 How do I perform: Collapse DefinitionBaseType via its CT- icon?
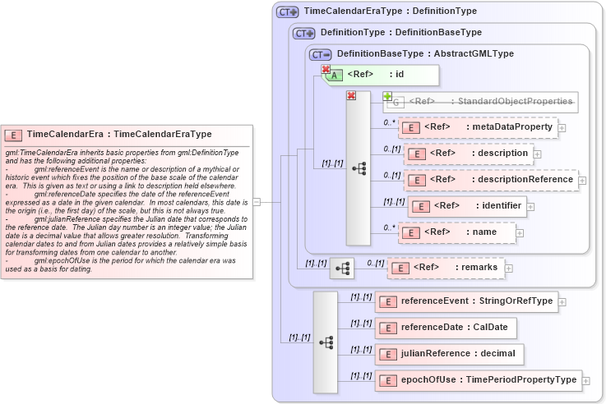pyautogui.click(x=321, y=55)
